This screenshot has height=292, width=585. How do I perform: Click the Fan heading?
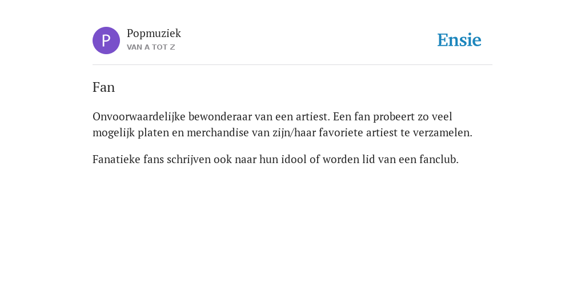point(104,87)
